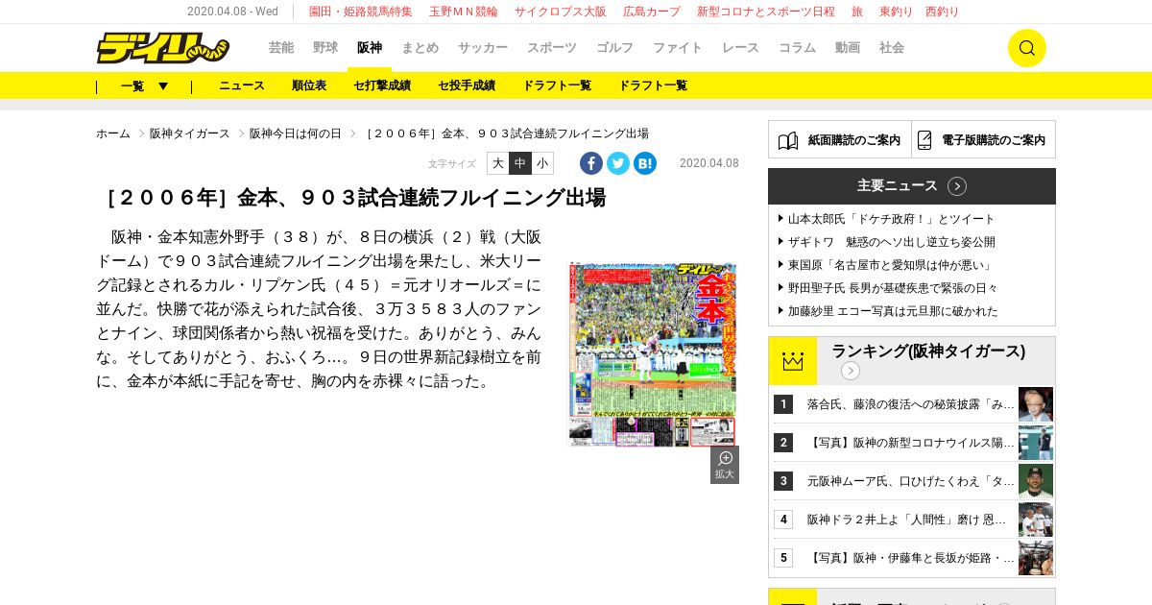Image resolution: width=1152 pixels, height=605 pixels.
Task: Open rank 2 阪神の新型コロナウイルス article
Action: coord(911,443)
